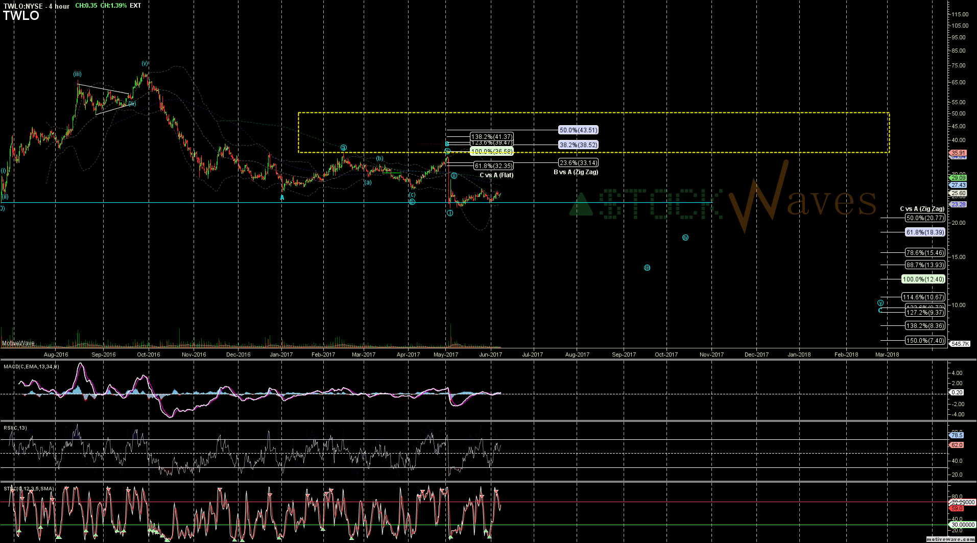
Task: Click the circled iv projected wave label
Action: coord(685,238)
